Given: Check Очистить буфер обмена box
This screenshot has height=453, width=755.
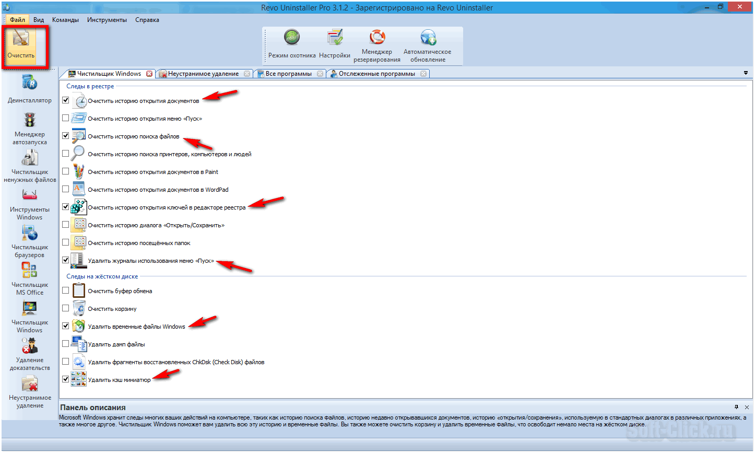Looking at the screenshot, I should tap(65, 290).
